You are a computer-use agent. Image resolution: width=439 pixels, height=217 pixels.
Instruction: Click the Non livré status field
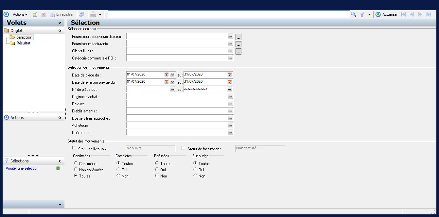click(151, 148)
